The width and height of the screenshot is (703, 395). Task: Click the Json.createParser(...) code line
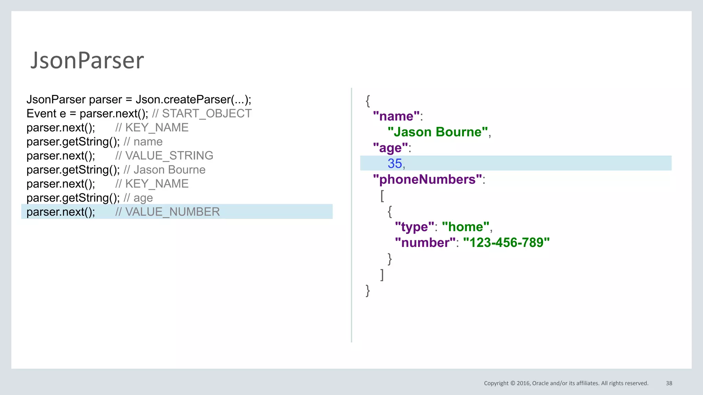[139, 99]
